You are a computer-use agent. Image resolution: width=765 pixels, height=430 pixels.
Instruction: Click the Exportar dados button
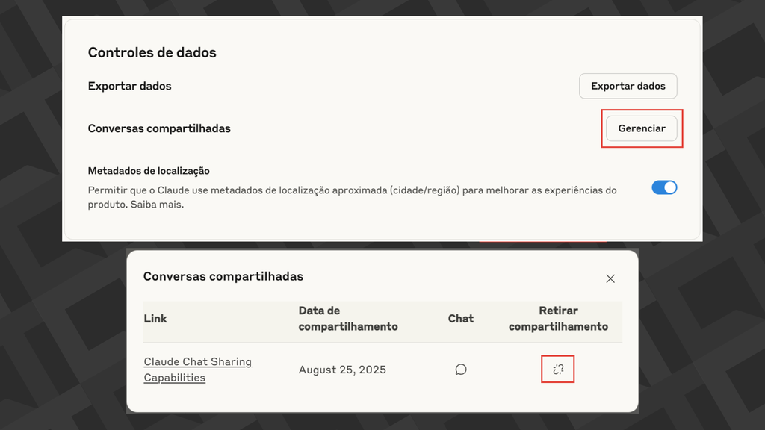point(628,86)
